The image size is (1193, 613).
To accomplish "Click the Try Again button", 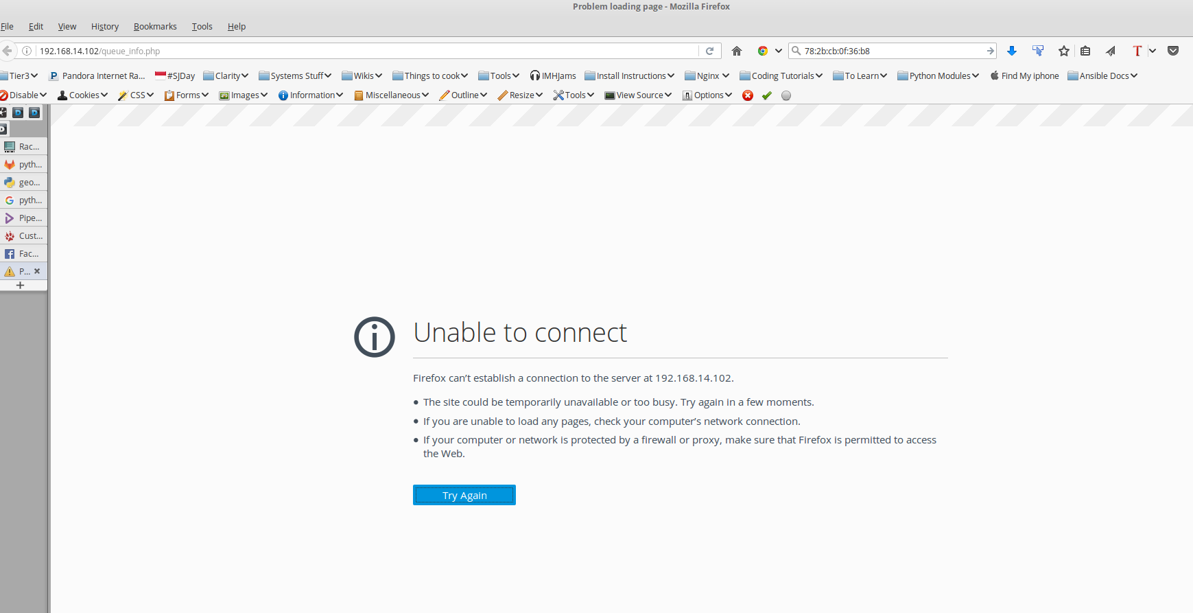I will [x=464, y=495].
